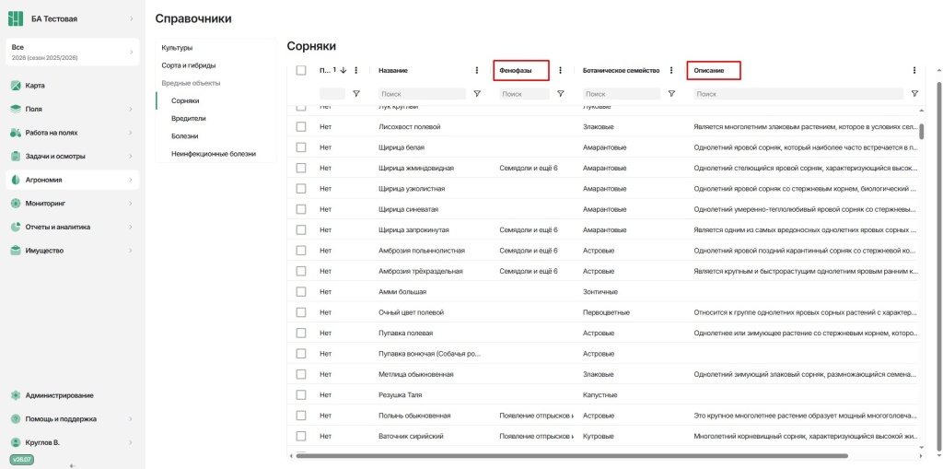Open the Агрономия sidebar section
This screenshot has height=469, width=943.
73,180
